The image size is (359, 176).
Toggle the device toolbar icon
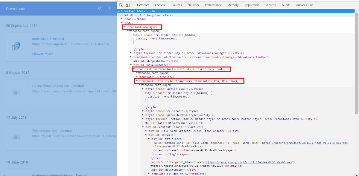pyautogui.click(x=128, y=5)
